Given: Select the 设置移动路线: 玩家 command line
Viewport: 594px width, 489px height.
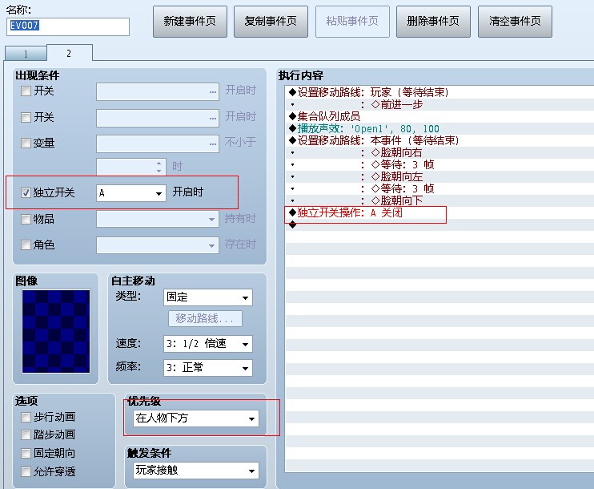Looking at the screenshot, I should (x=439, y=92).
